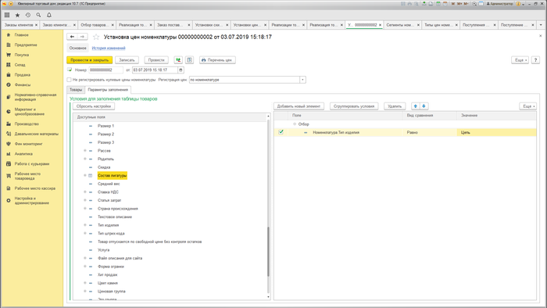
Task: Expand the Тип изделия field node
Action: [x=84, y=225]
